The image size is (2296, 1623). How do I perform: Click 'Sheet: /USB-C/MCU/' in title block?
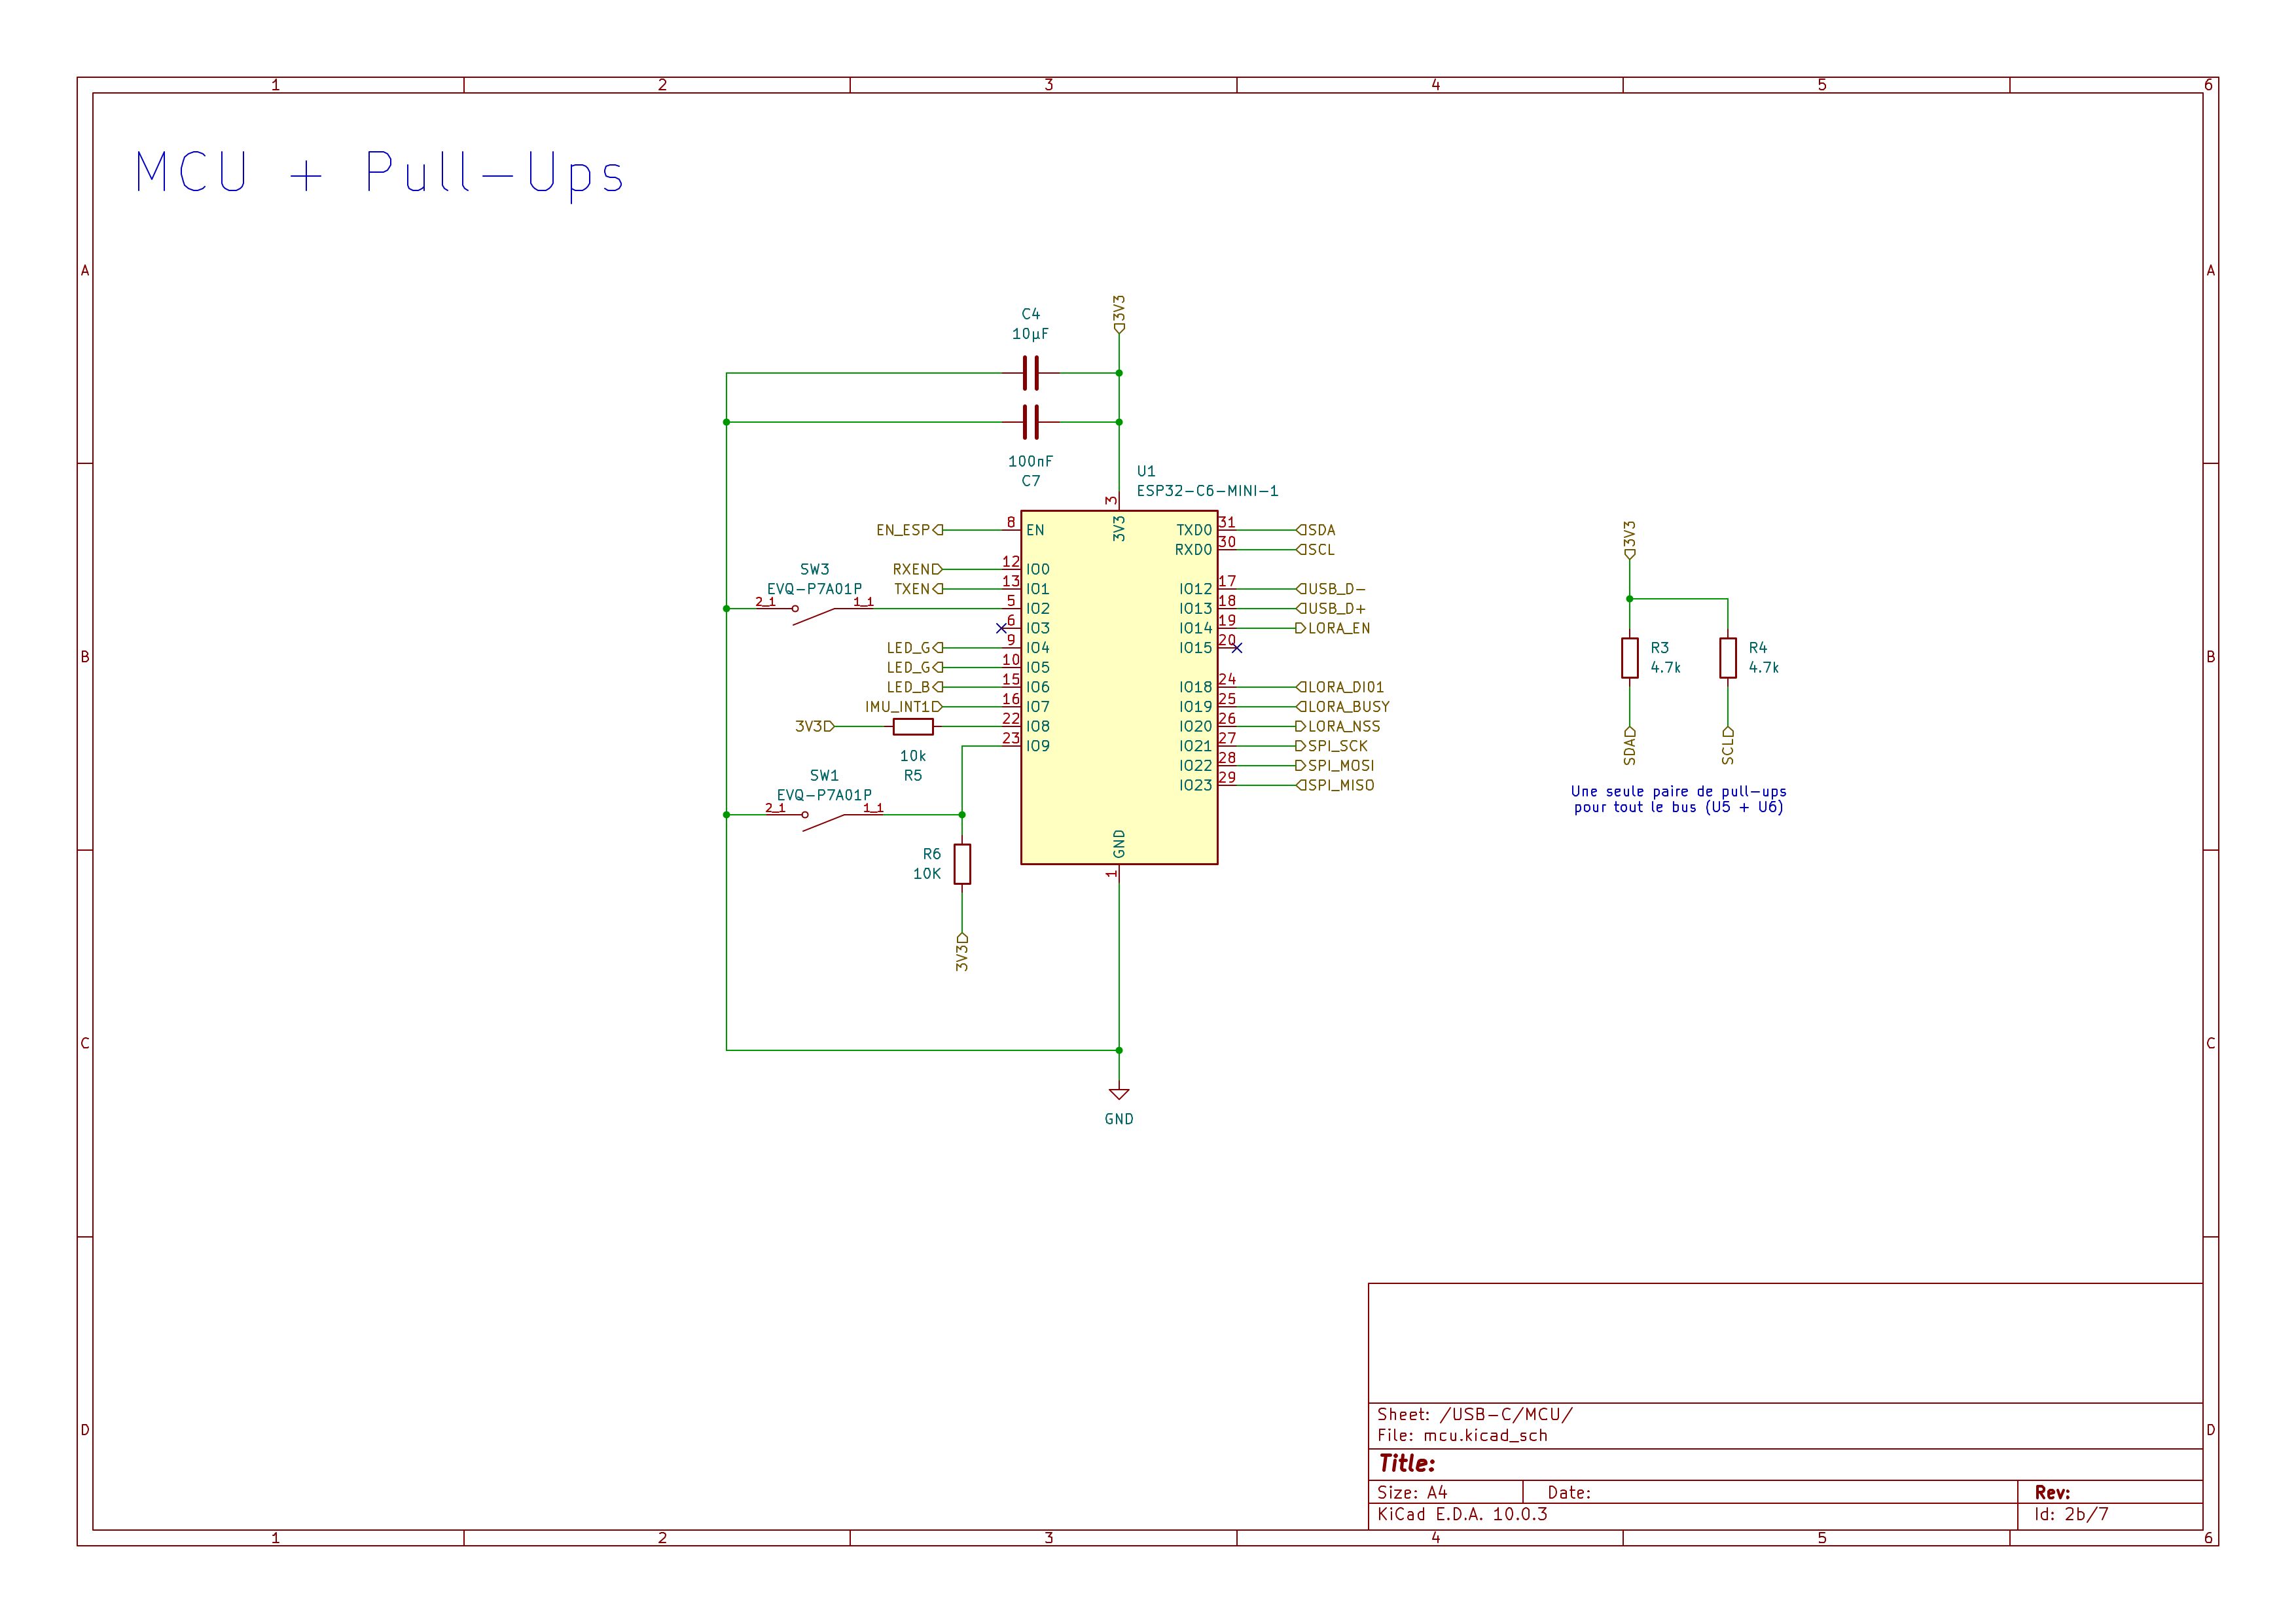pos(1475,1414)
